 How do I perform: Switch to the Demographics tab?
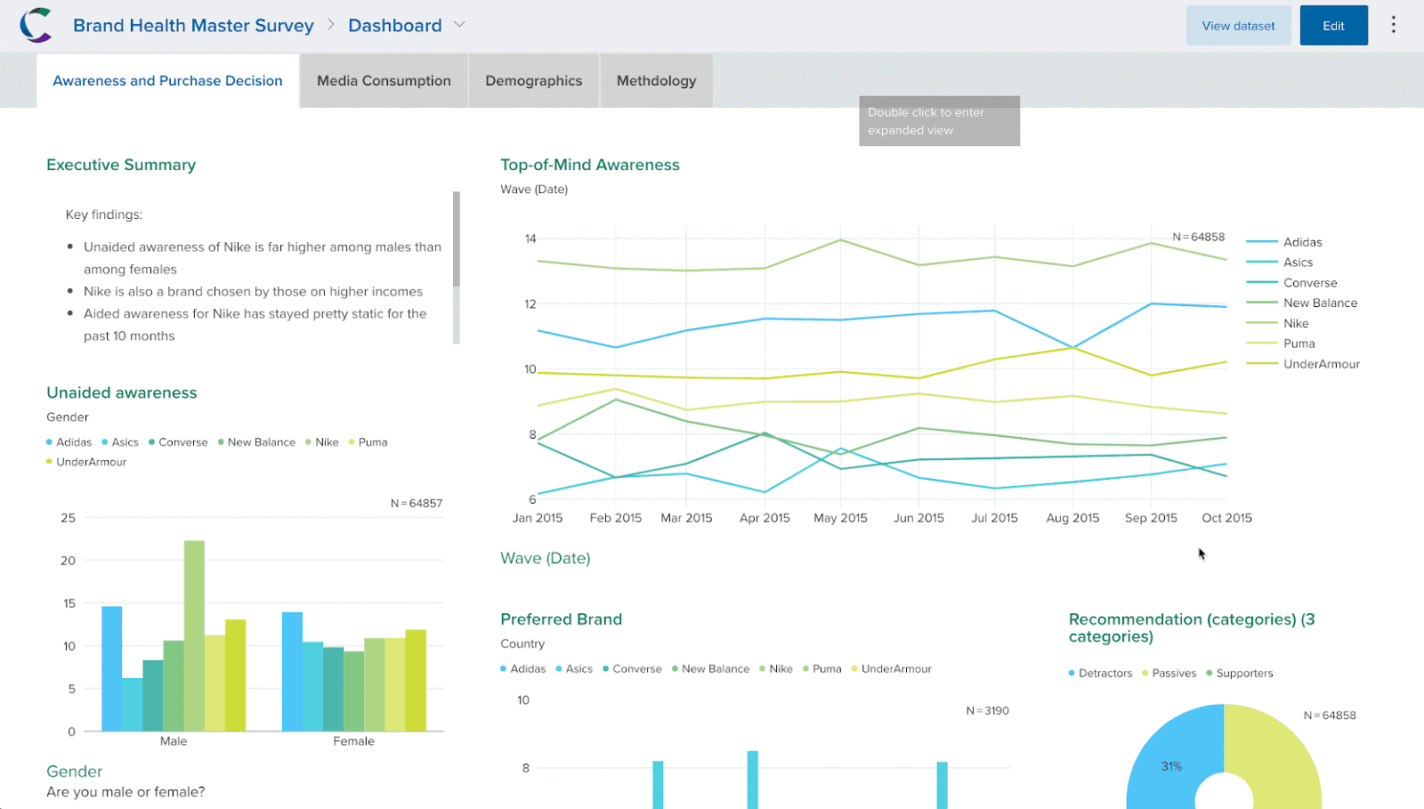(x=534, y=81)
